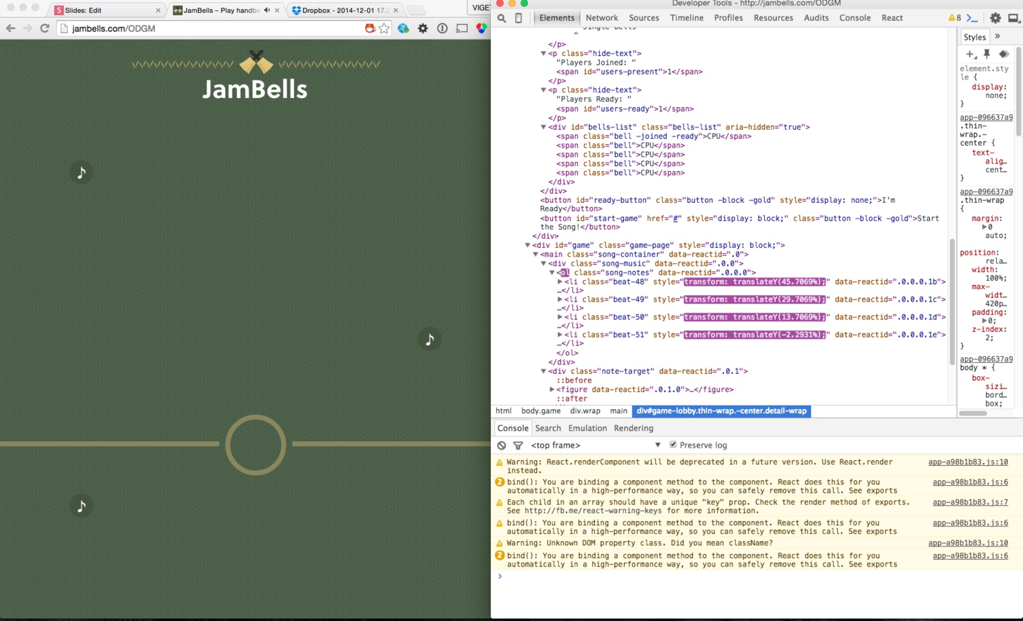1023x621 pixels.
Task: Open the Resources panel
Action: pos(773,18)
